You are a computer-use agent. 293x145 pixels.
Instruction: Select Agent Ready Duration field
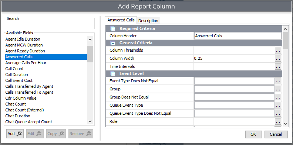46,51
